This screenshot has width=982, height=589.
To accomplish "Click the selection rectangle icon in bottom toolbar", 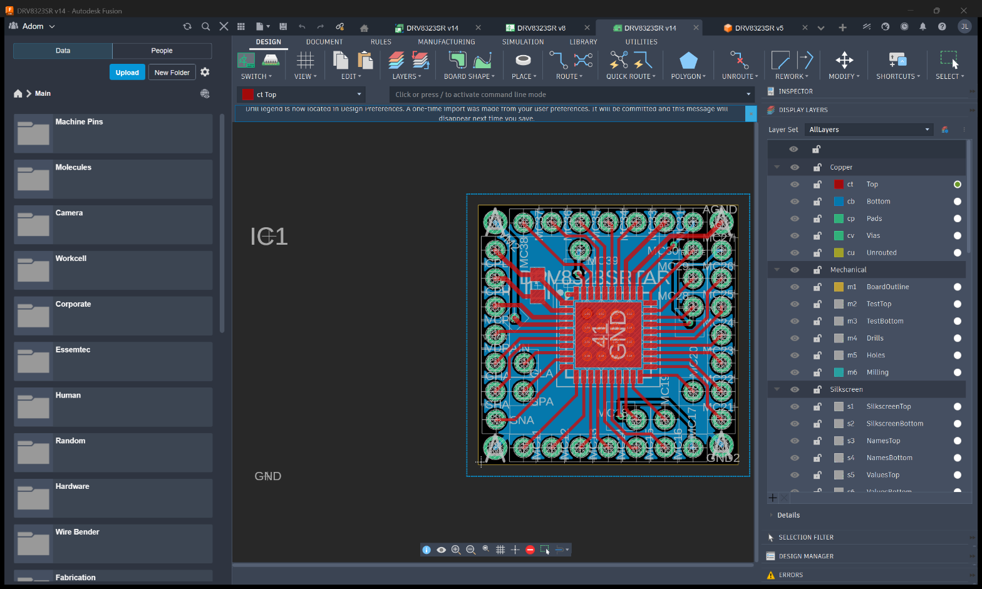I will pyautogui.click(x=545, y=550).
